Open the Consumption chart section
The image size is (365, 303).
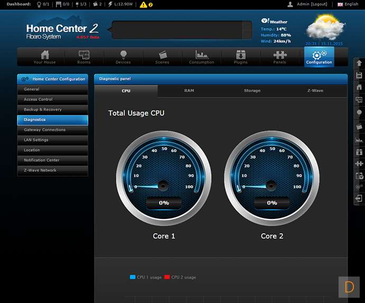pos(202,57)
